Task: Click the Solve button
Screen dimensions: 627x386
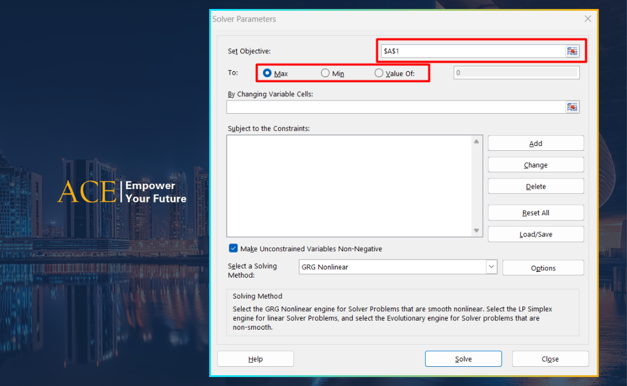Action: click(463, 359)
